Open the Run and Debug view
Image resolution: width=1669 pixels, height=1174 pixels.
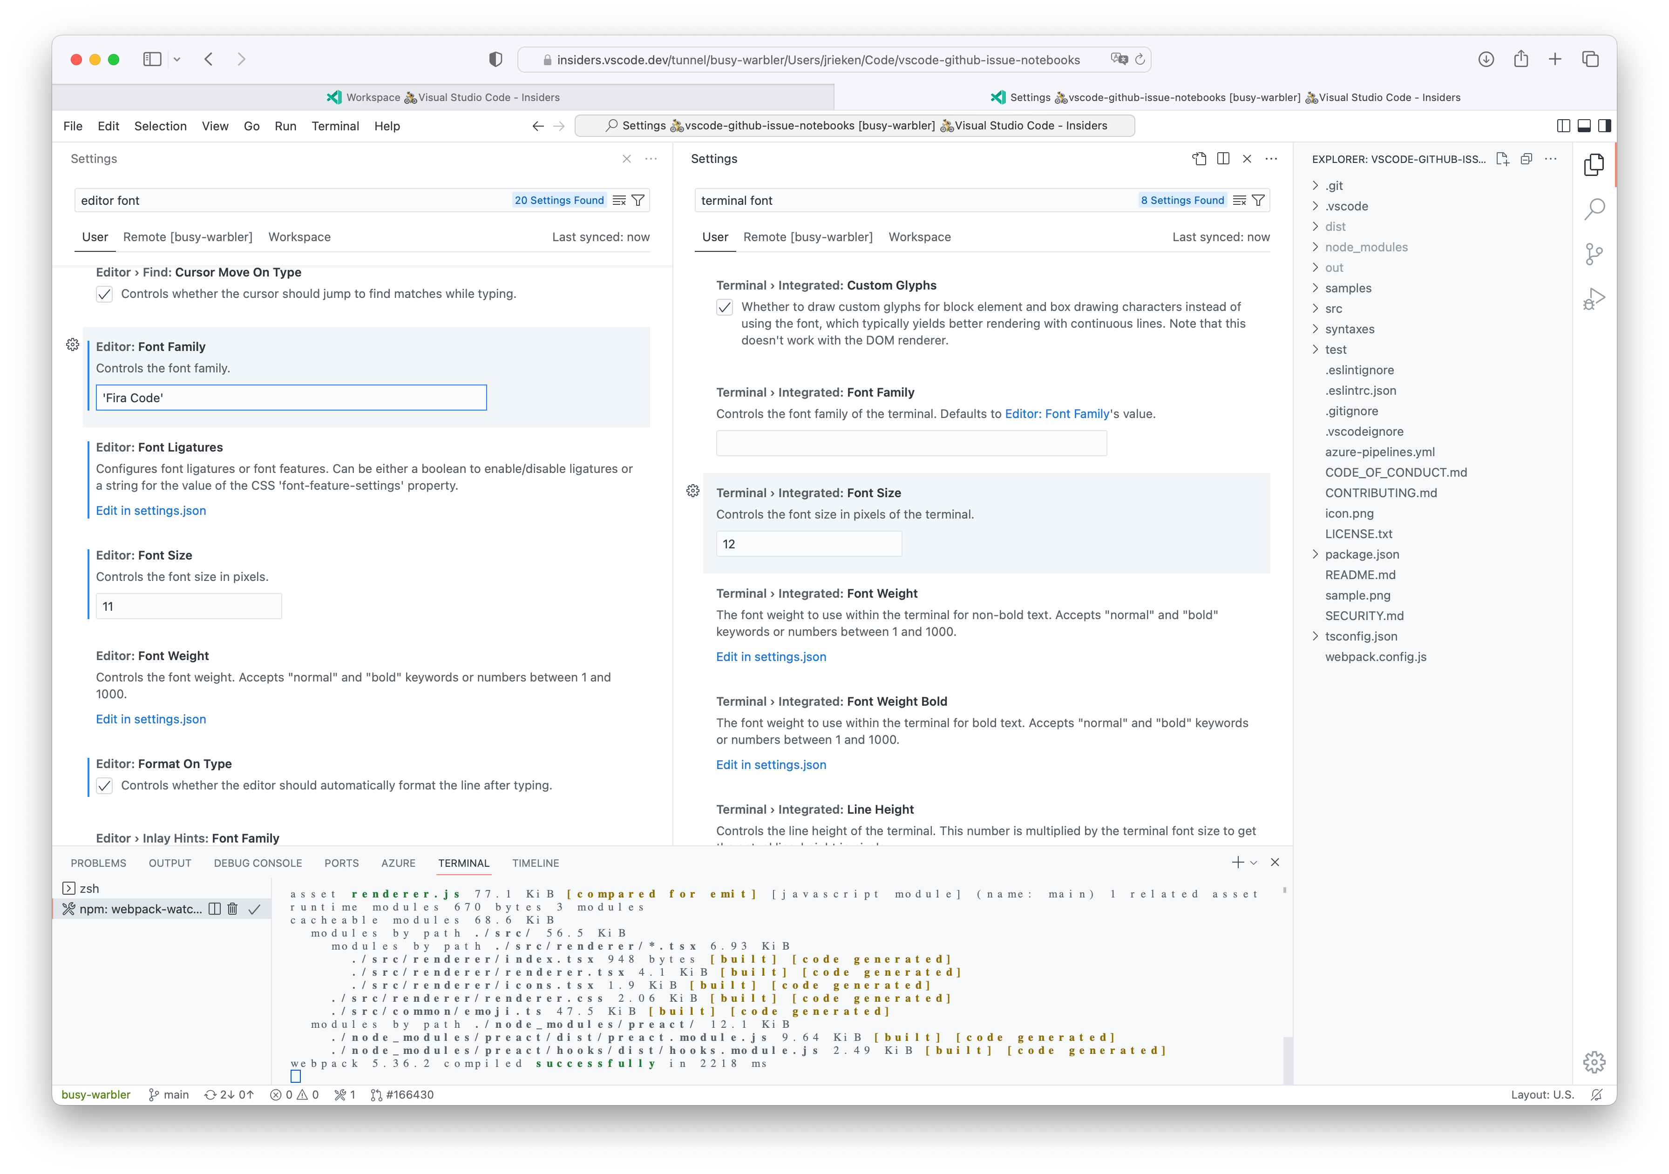1594,298
